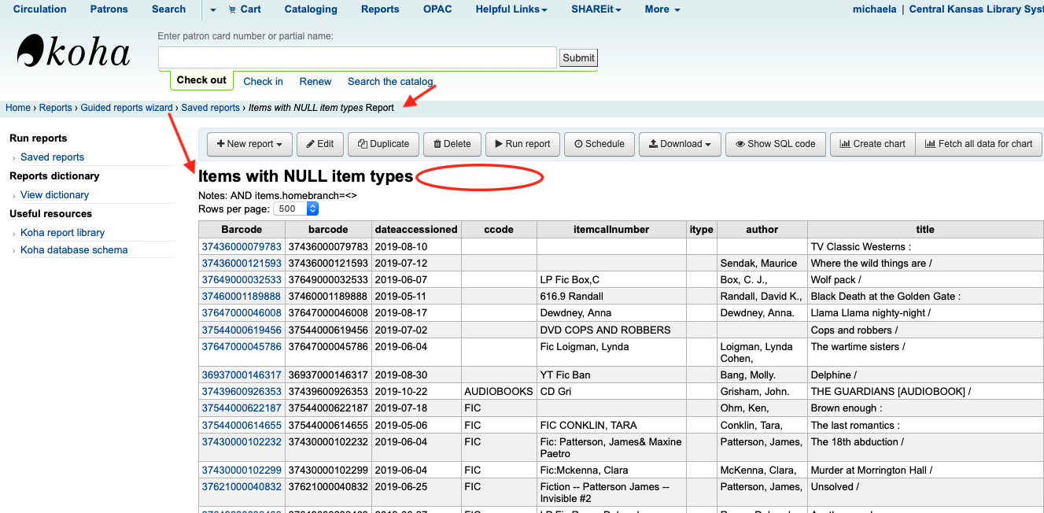The width and height of the screenshot is (1044, 513).
Task: Focus the patron card number field
Action: coord(357,57)
